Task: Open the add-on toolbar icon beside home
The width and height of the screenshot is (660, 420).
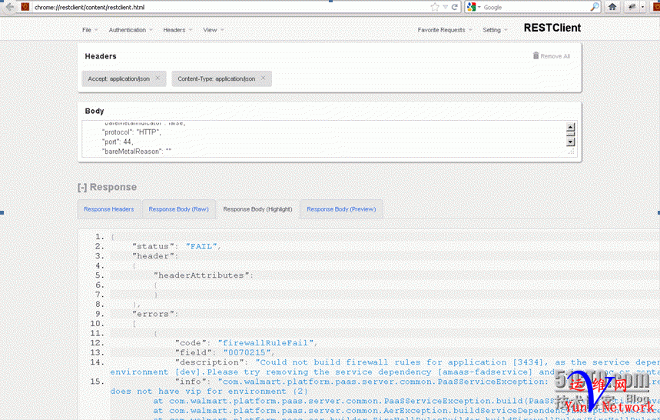Action: [632, 7]
